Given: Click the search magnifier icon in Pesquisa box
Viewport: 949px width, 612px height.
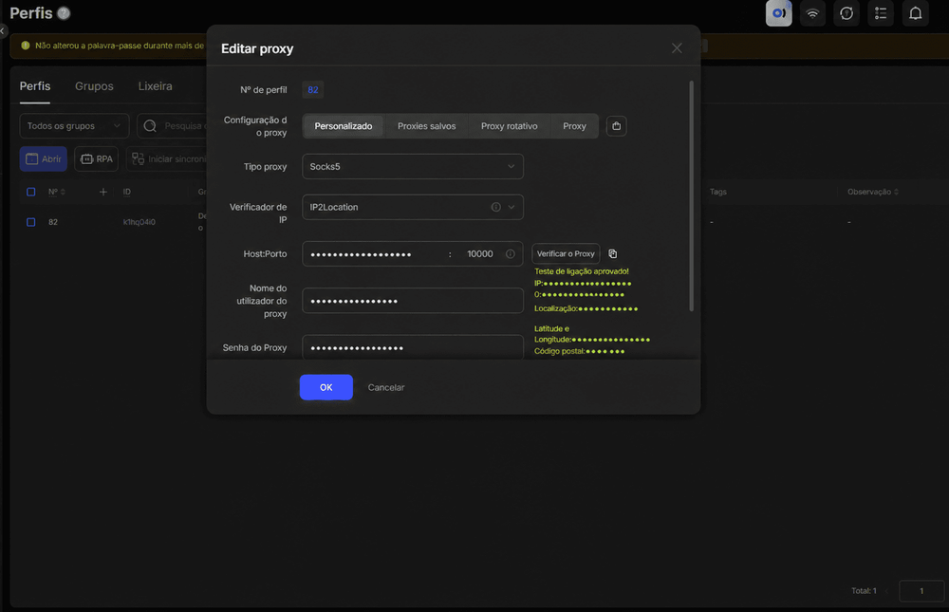Looking at the screenshot, I should [x=150, y=126].
